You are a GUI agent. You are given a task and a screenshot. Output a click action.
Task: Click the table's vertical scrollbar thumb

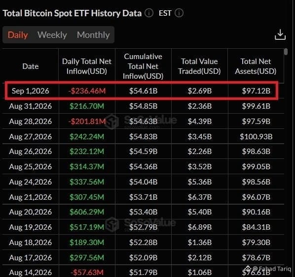286,52
